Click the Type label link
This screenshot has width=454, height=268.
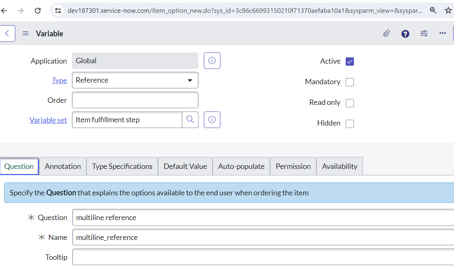point(60,81)
